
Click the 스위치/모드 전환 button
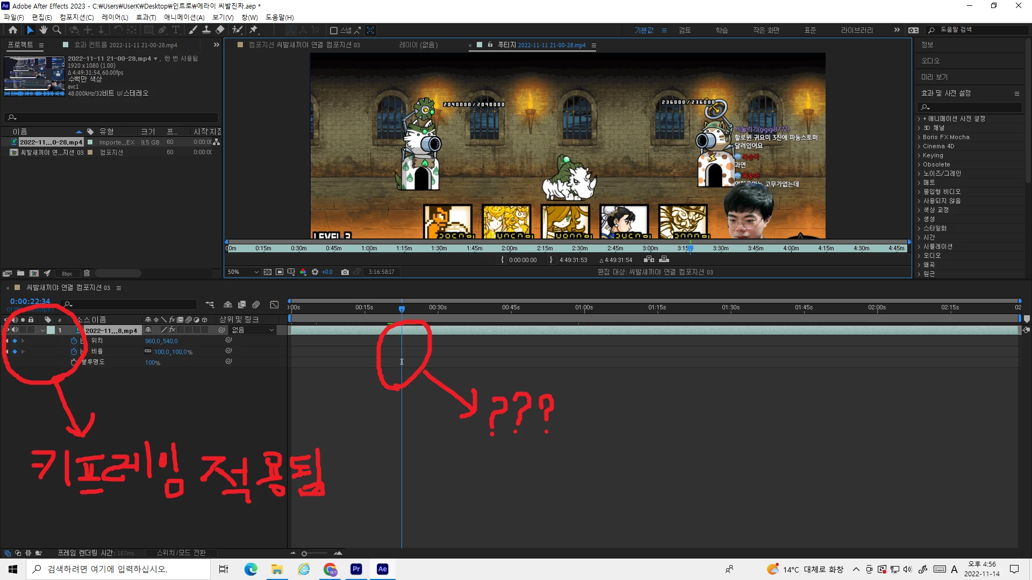click(x=181, y=553)
